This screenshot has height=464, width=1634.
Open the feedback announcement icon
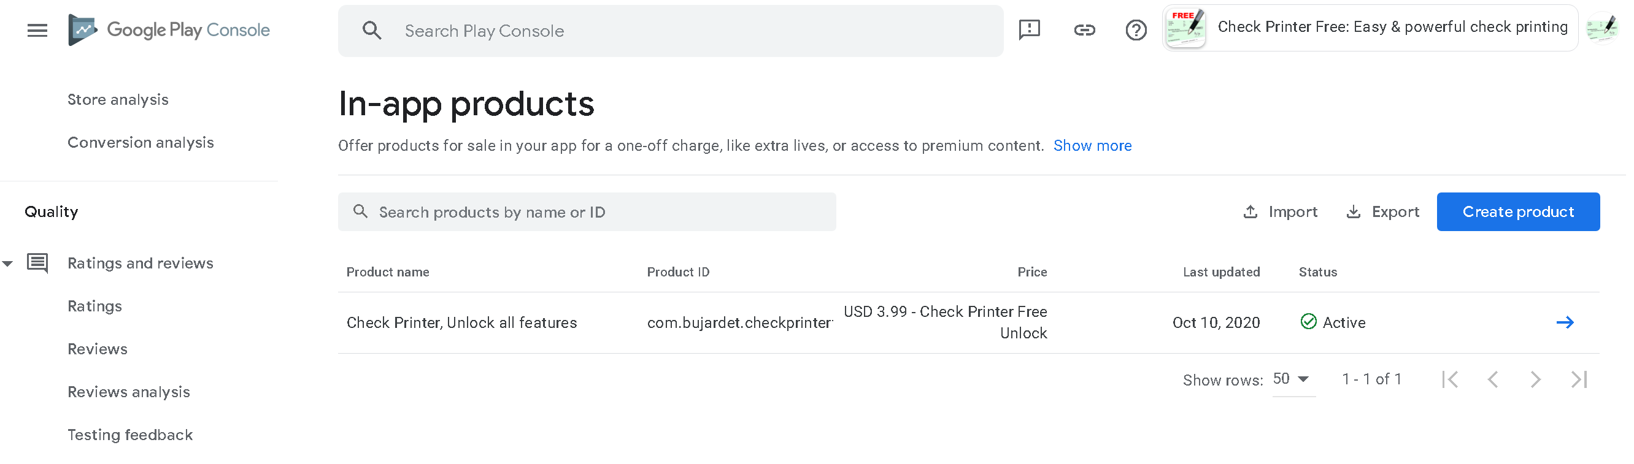pos(1029,30)
